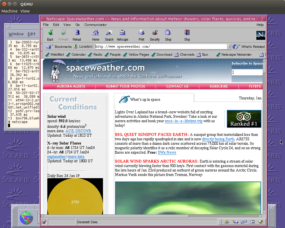
Task: Open Navigator from component bar
Action: coord(226,222)
